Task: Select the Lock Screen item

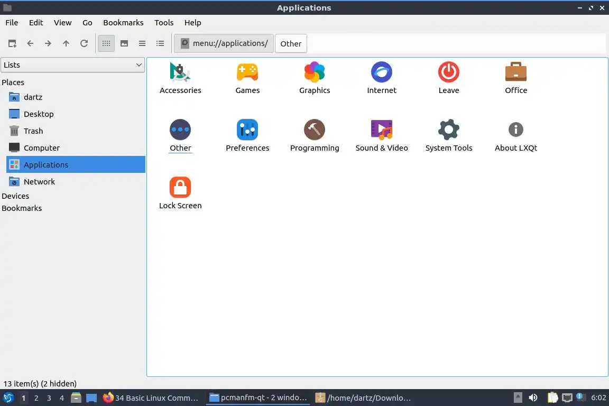Action: 180,193
